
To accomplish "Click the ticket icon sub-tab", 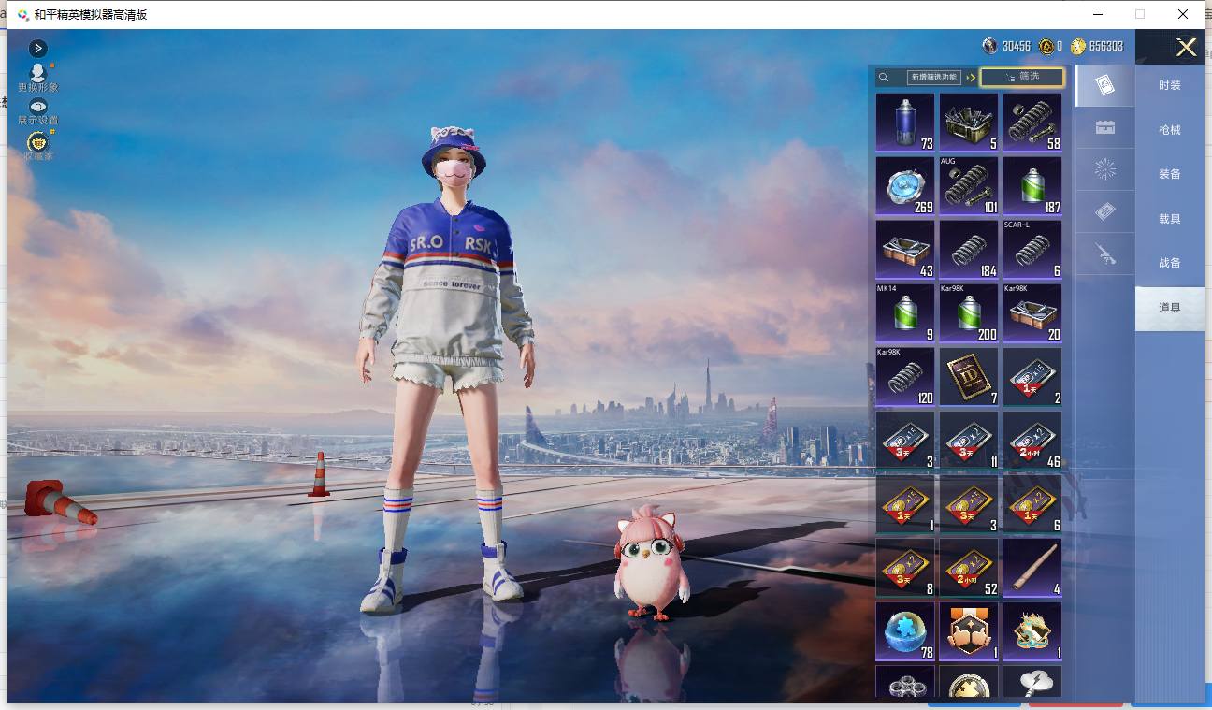I will [1104, 212].
